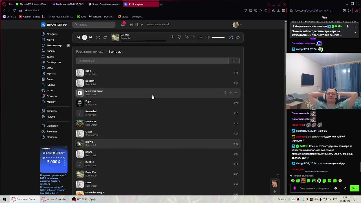Open the profile avatar menu in VK header
361x203 pixels.
pos(237,25)
